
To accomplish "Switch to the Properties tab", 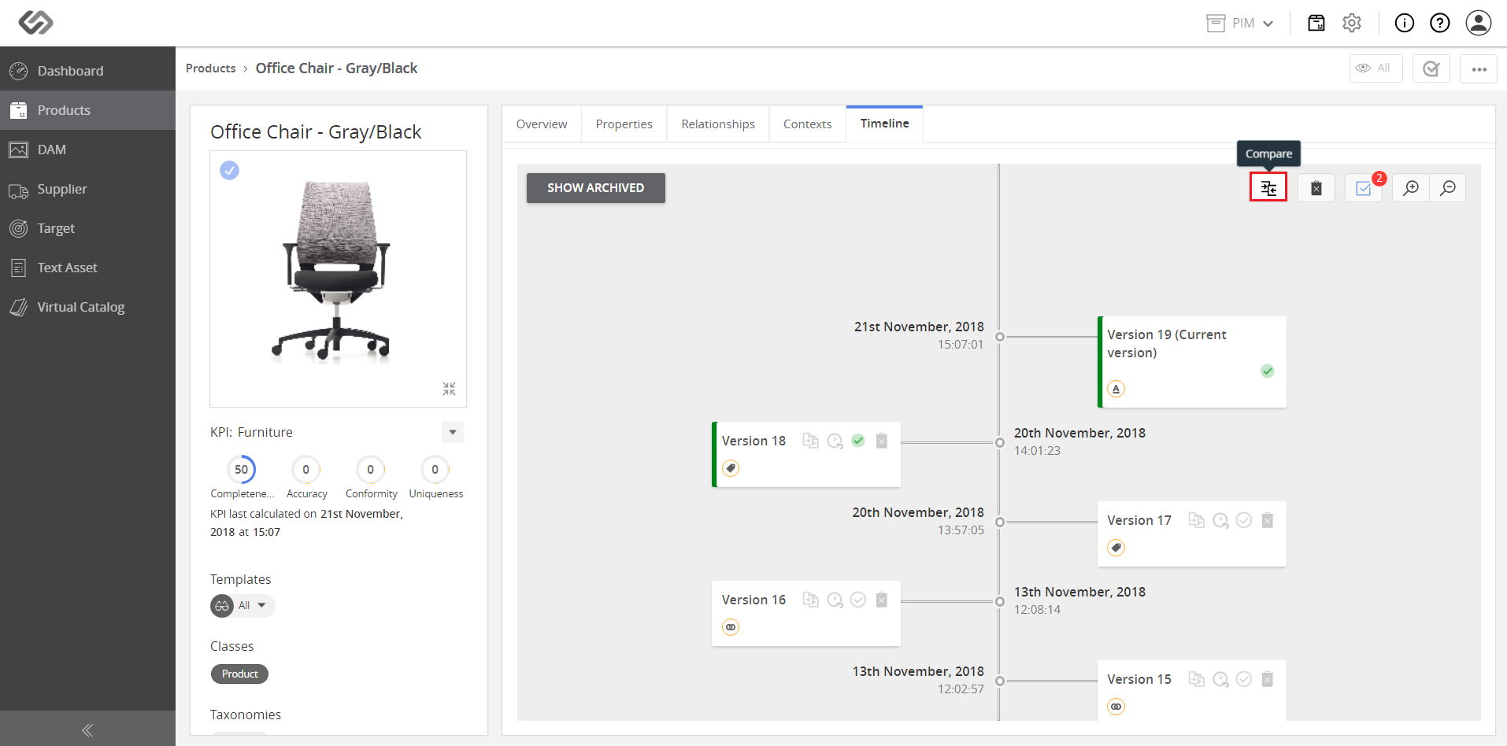I will (624, 124).
